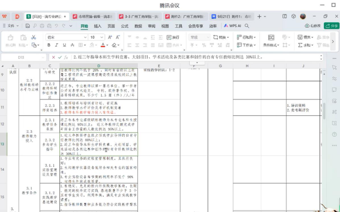Screen dimensions: 340x212
Task: Click the fx insert function icon
Action: (66, 57)
